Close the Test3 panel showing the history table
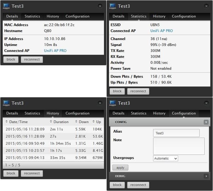Viewport: 213px width, 191px height. pos(100,103)
